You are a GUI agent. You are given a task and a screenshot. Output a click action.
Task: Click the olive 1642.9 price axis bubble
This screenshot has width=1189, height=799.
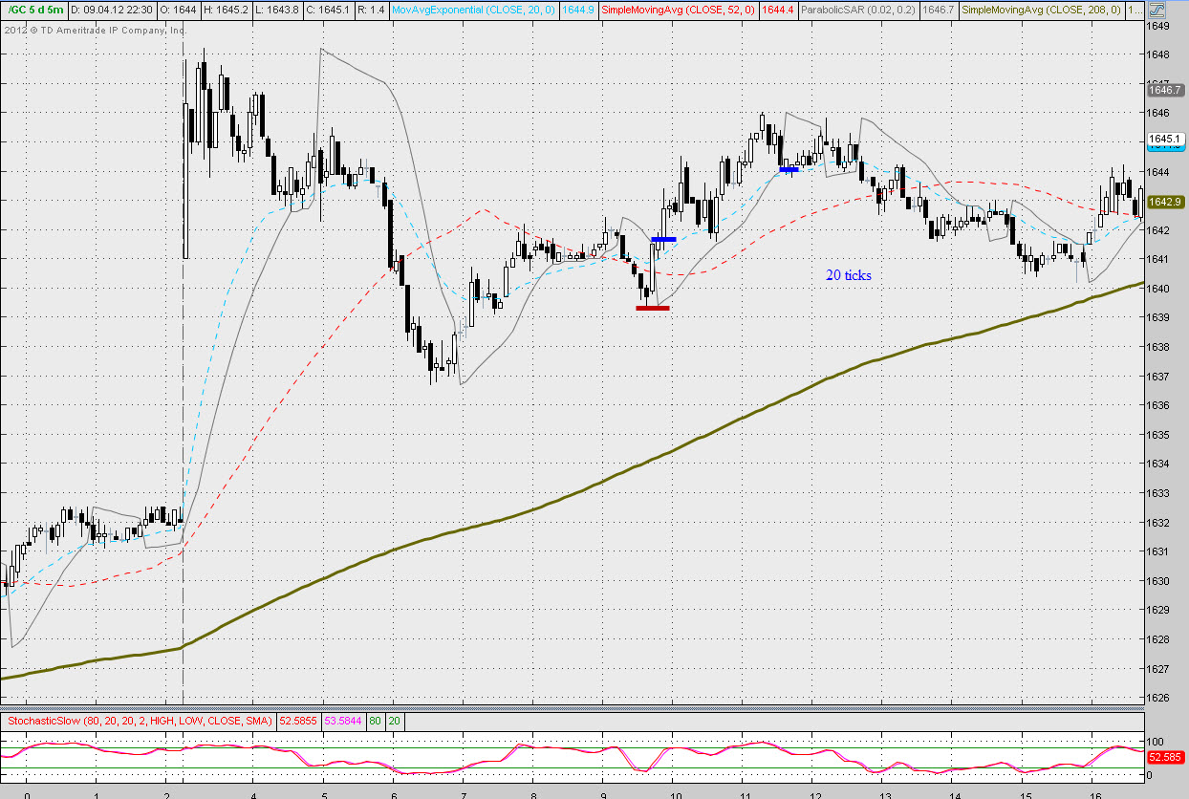(1165, 202)
